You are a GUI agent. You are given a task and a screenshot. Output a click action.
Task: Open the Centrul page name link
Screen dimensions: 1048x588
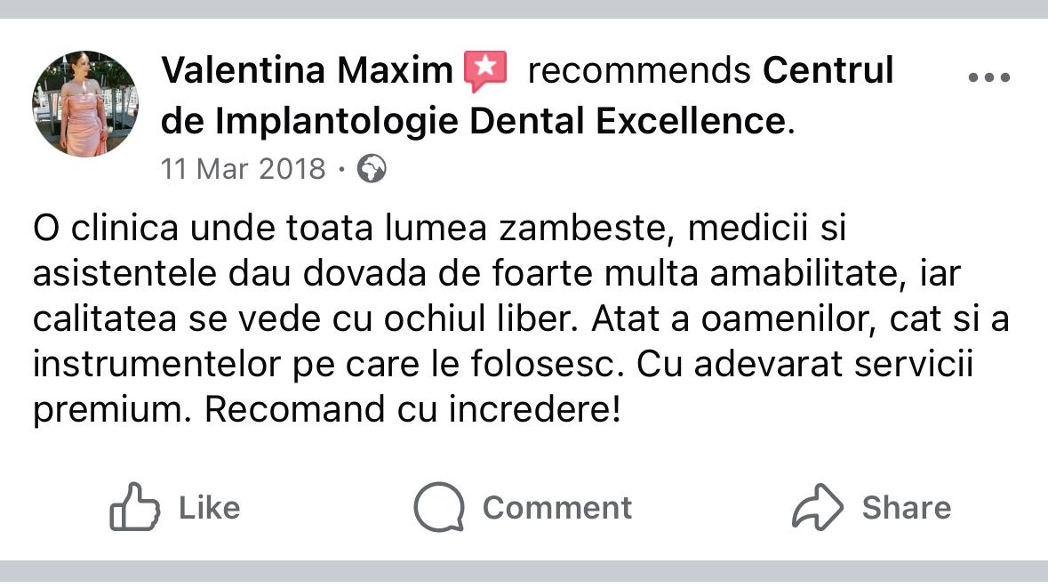[828, 70]
